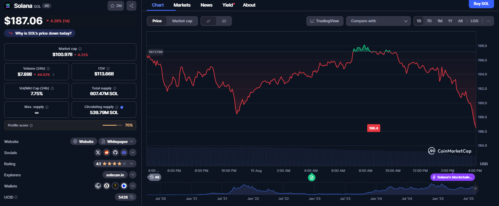The width and height of the screenshot is (499, 206).
Task: Copy the UCID 5426 value
Action: click(132, 197)
